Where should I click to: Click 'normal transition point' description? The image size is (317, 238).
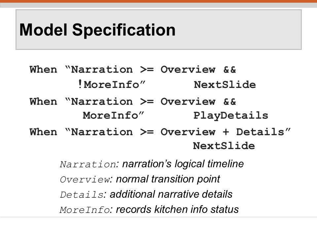tap(168, 179)
